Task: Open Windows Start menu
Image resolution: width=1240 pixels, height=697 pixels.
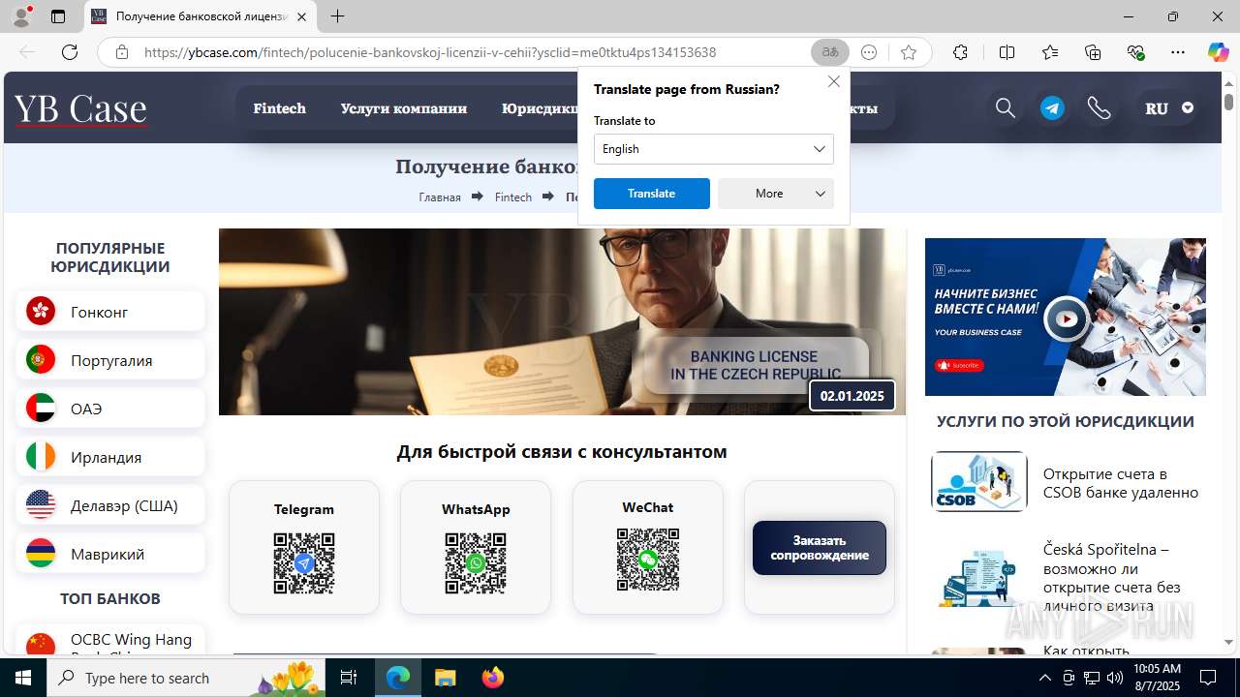Action: (23, 678)
